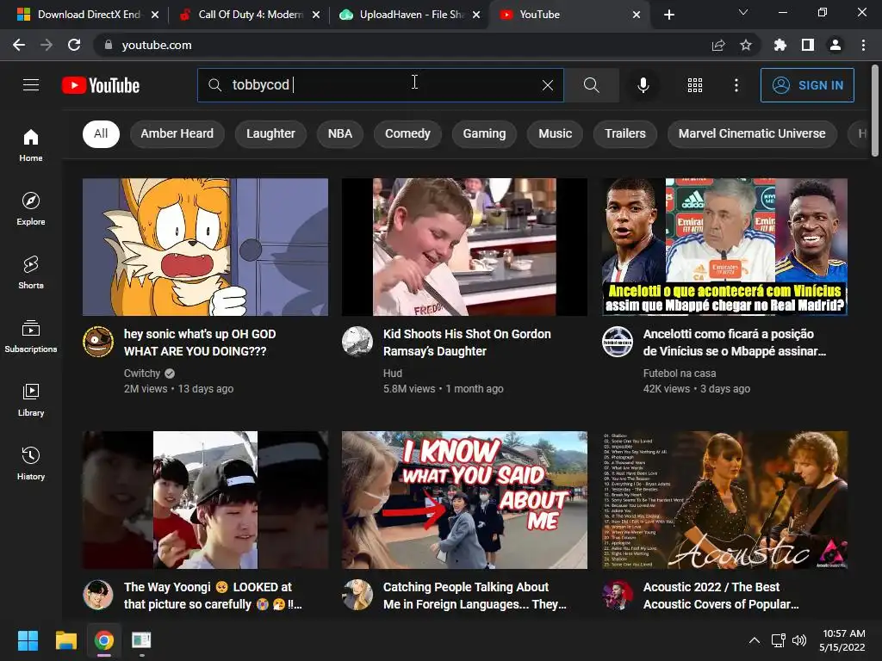Open the Windows Start menu
The height and width of the screenshot is (661, 882).
tap(28, 640)
